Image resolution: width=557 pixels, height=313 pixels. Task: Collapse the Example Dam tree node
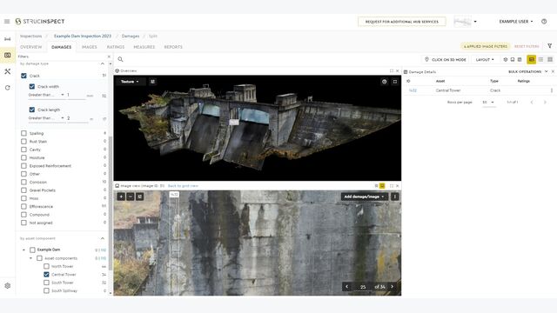coord(23,250)
